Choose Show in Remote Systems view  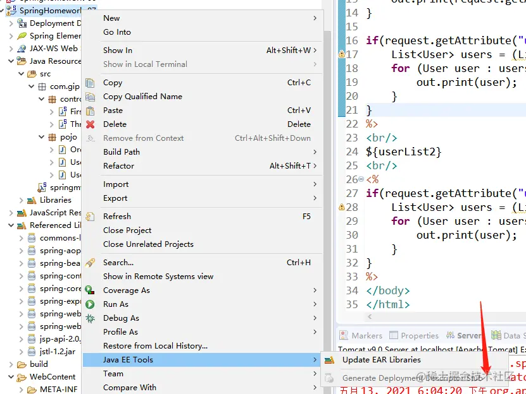(x=203, y=277)
